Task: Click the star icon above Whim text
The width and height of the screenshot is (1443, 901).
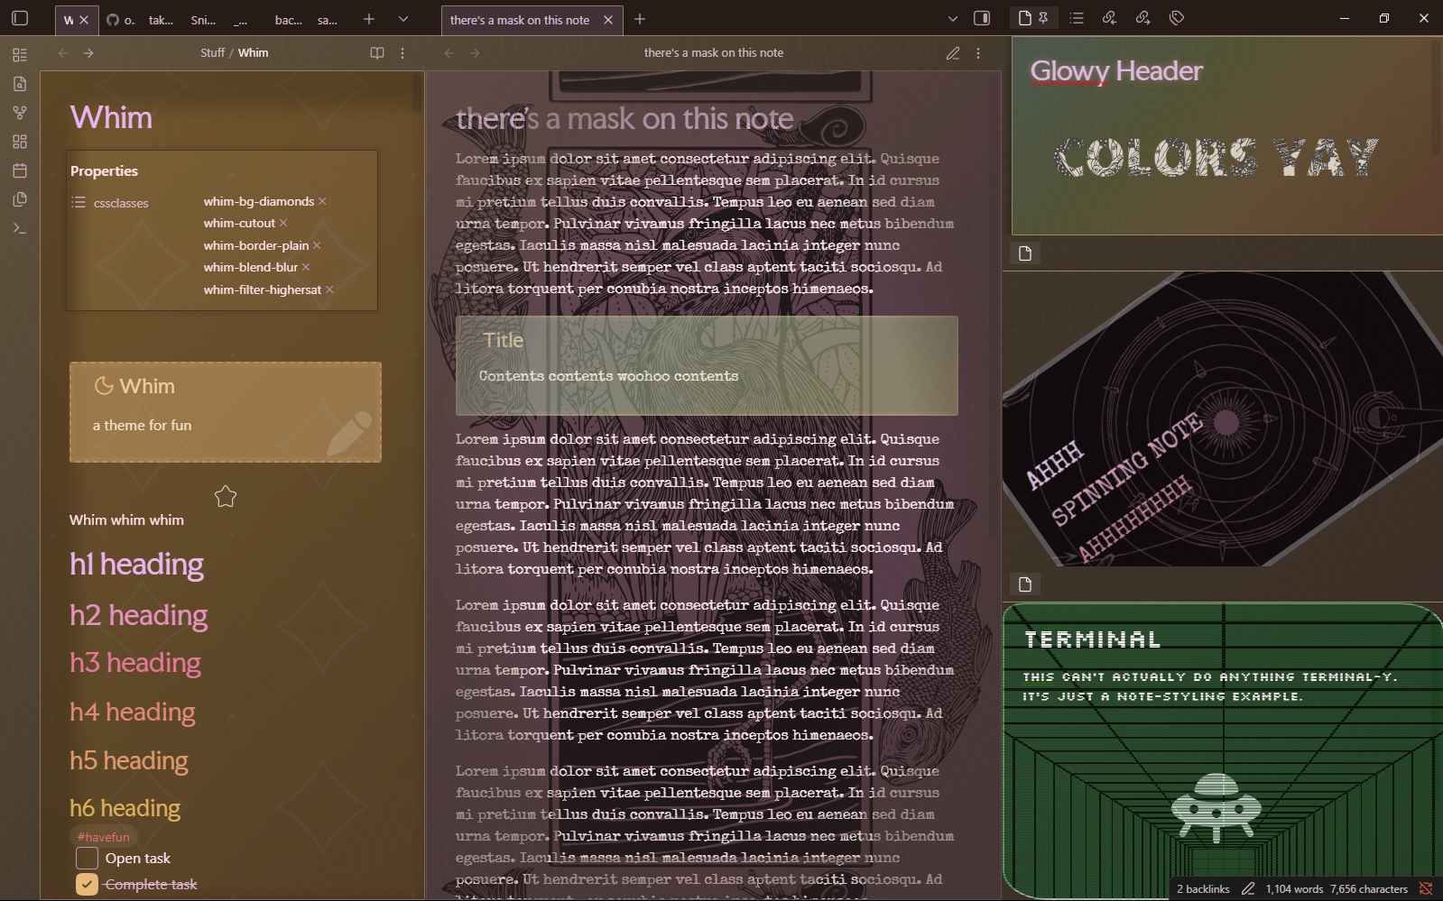Action: (226, 496)
